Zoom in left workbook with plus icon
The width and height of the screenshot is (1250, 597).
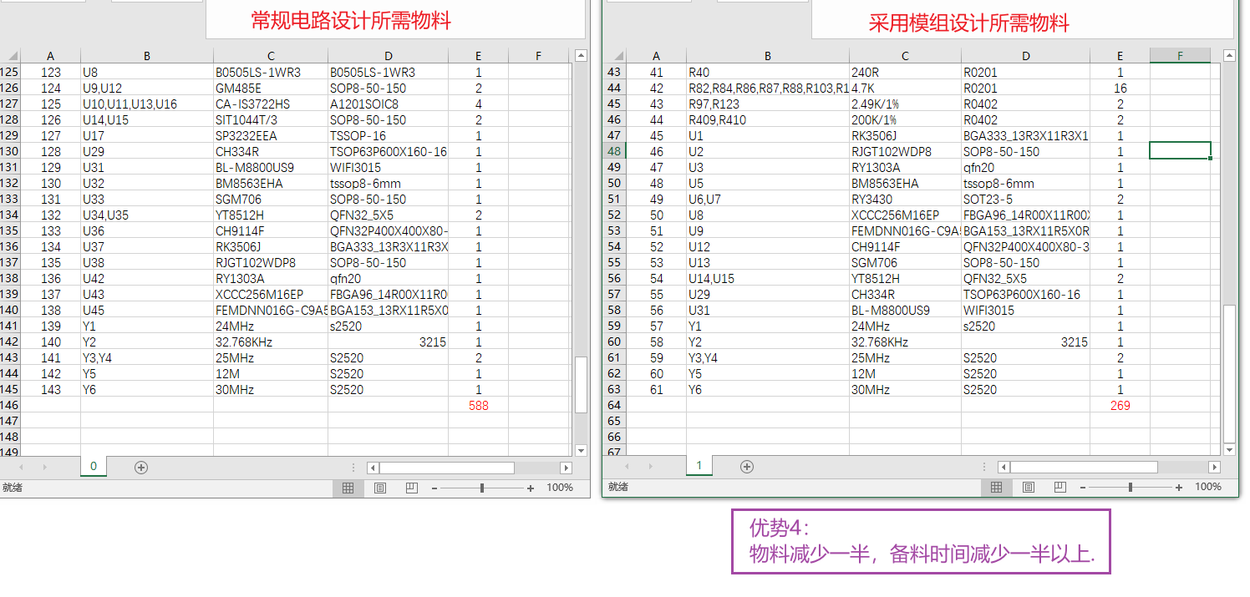click(531, 488)
